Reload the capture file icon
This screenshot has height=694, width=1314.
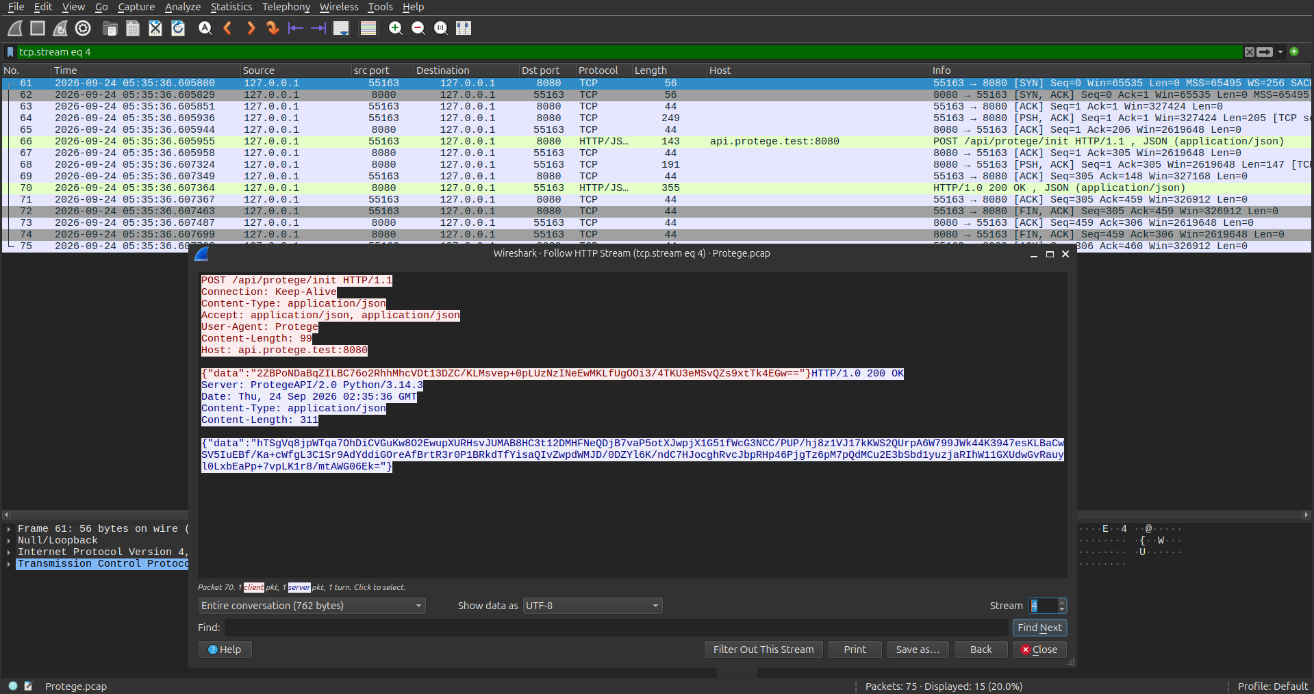[178, 28]
